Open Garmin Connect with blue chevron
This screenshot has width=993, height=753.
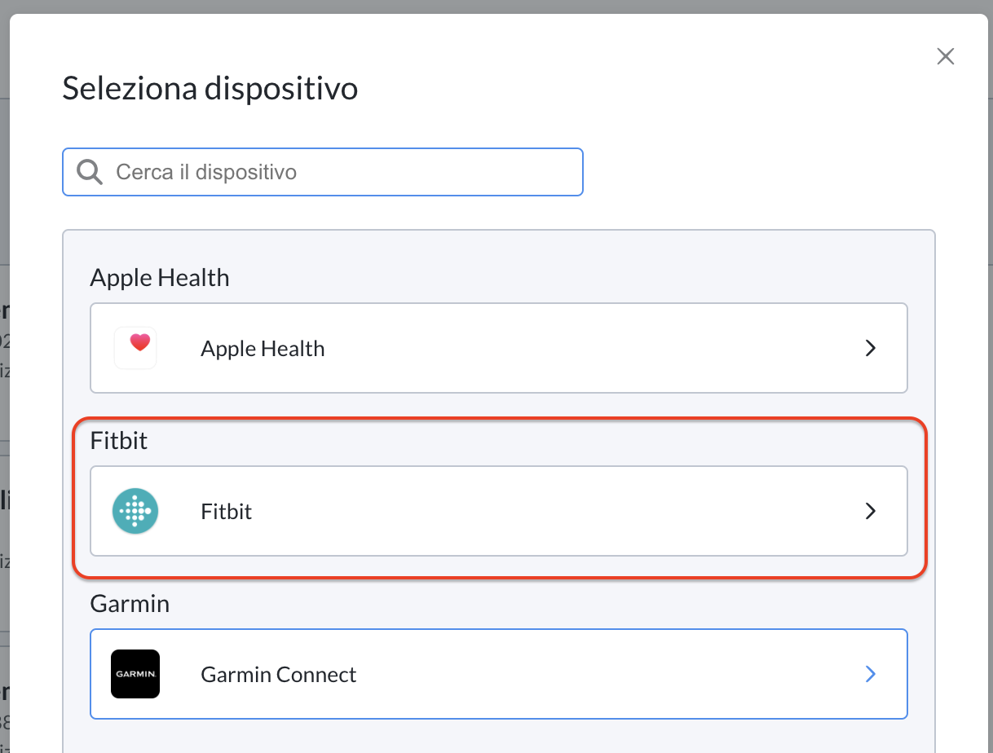click(x=871, y=674)
